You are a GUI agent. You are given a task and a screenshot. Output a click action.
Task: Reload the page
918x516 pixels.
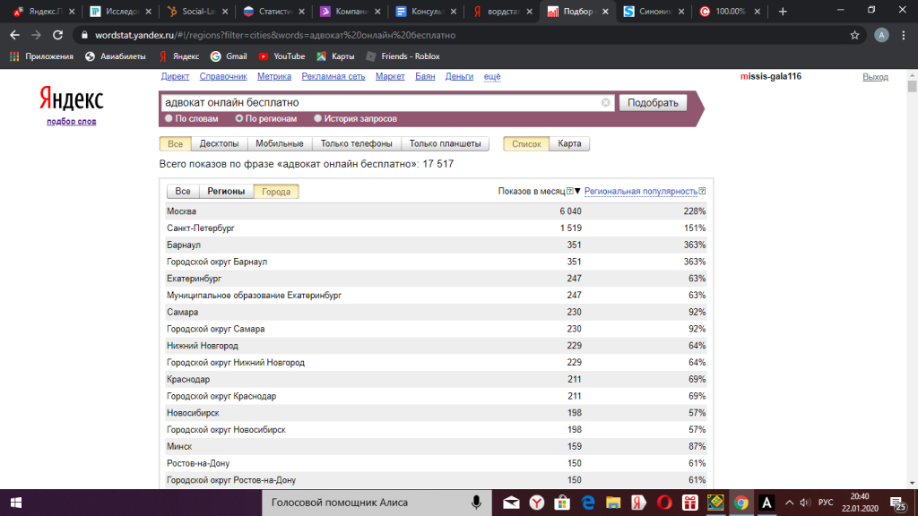tap(57, 35)
